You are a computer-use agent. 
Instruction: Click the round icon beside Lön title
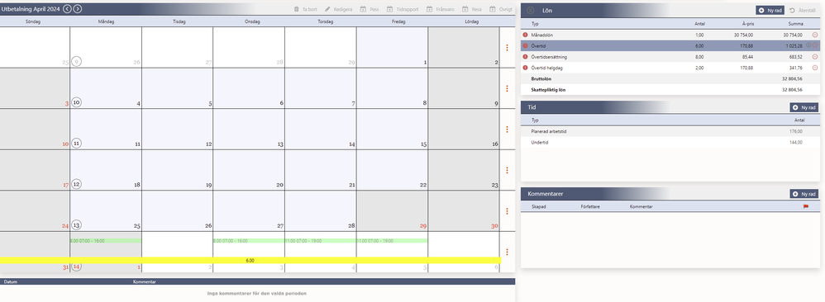(x=531, y=10)
